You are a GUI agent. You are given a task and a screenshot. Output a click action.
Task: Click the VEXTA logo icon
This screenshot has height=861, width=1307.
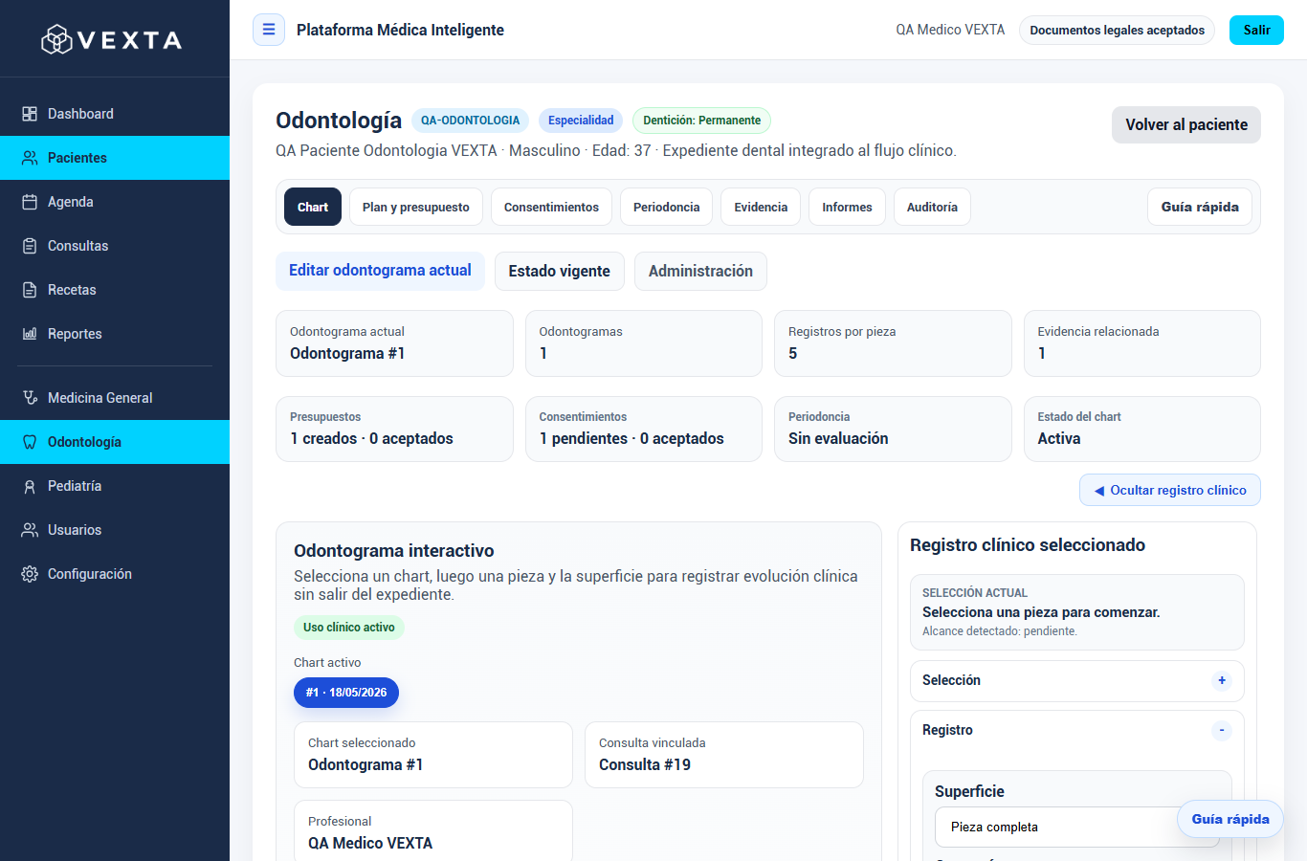(57, 39)
